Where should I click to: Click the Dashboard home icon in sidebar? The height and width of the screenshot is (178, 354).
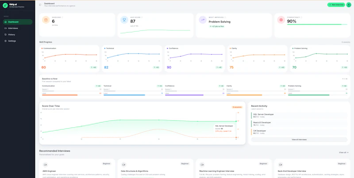click(6, 22)
